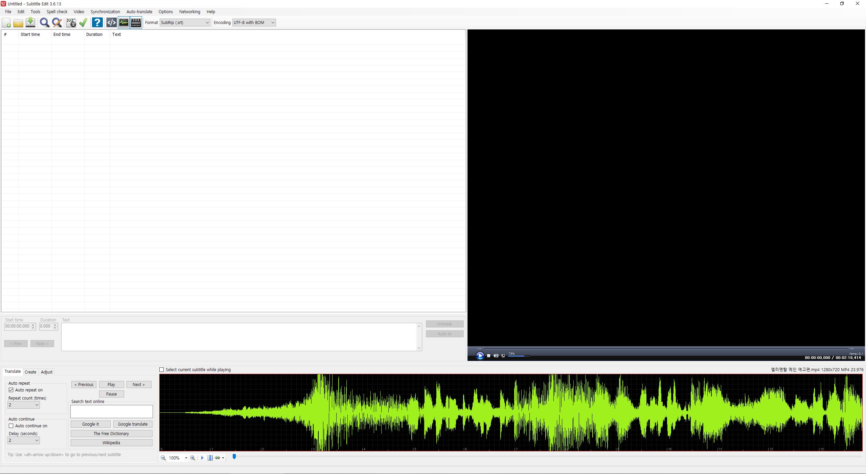The height and width of the screenshot is (474, 866).
Task: Click the green checkmark spell check icon
Action: pos(83,23)
